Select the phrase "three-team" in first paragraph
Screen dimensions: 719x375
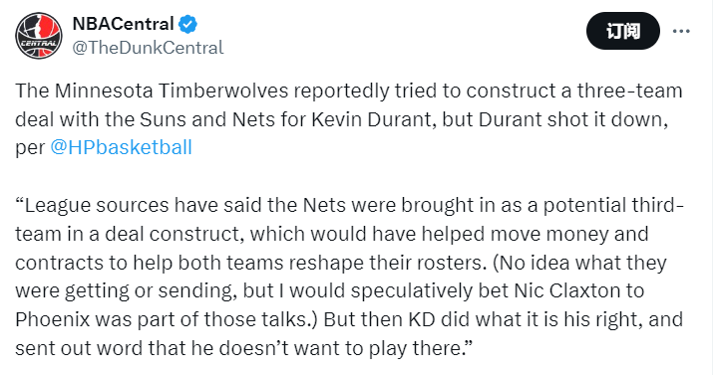tap(630, 91)
